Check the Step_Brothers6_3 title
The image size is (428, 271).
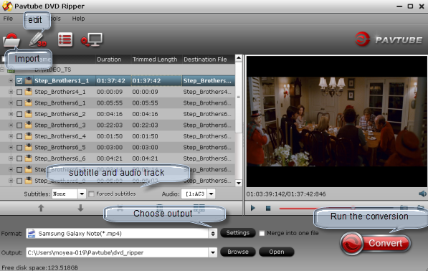[19, 125]
